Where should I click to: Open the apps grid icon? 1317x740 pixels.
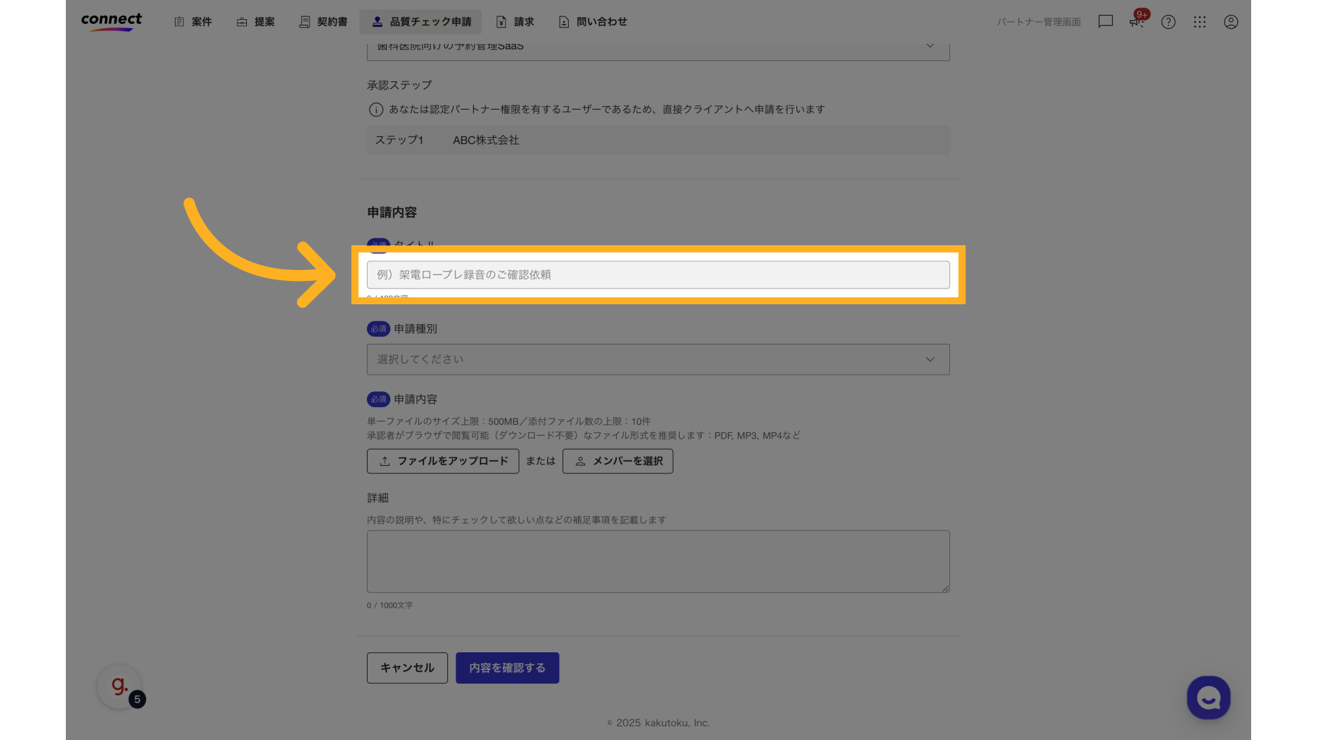1200,21
